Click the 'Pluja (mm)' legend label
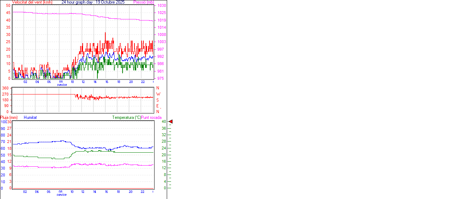 coord(9,117)
